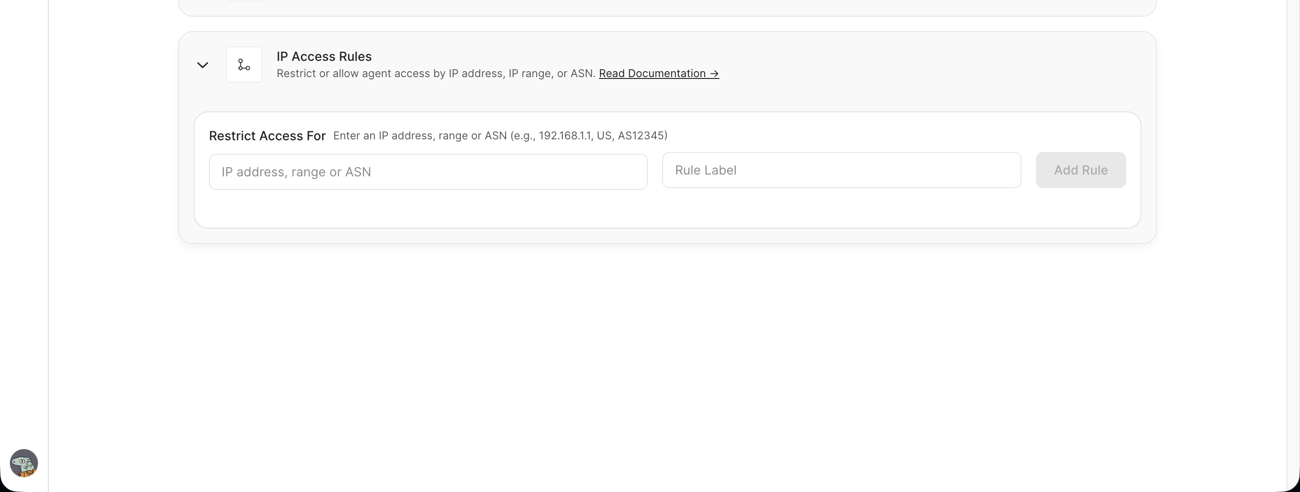The width and height of the screenshot is (1300, 492).
Task: Collapse the IP Access Rules section chevron
Action: pos(202,65)
